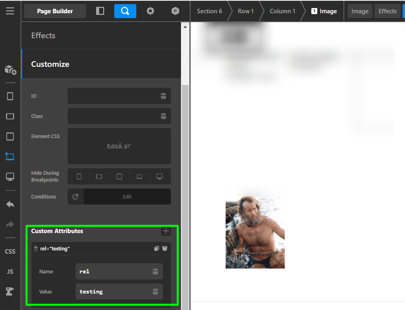This screenshot has width=405, height=310.
Task: Duplicate the rel="testing" attribute
Action: (156, 248)
